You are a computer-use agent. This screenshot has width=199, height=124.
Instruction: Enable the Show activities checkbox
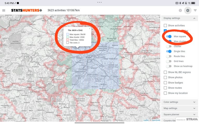[165, 26]
